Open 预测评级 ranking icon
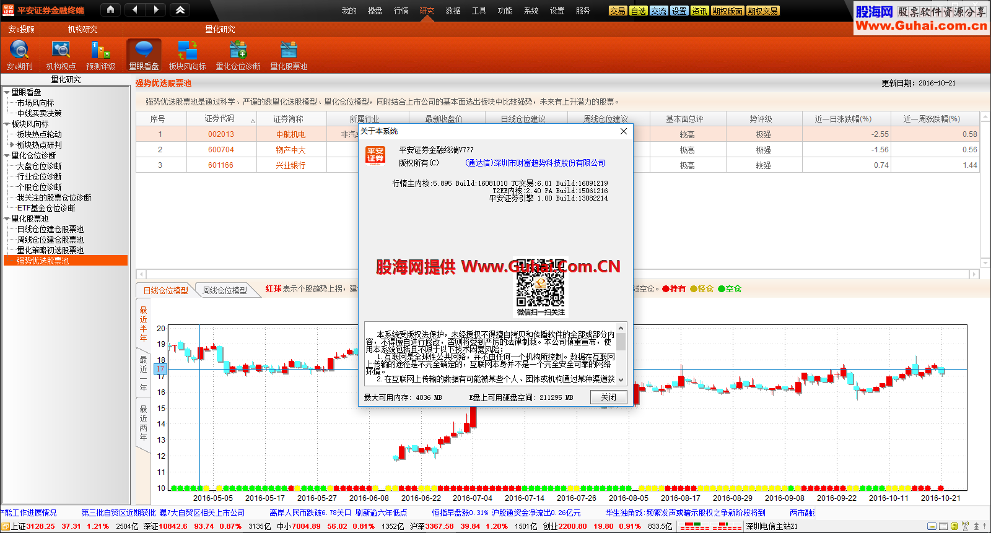This screenshot has height=533, width=991. coord(100,50)
